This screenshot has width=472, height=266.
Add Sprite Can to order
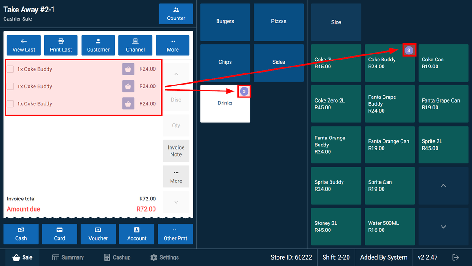coord(389,186)
